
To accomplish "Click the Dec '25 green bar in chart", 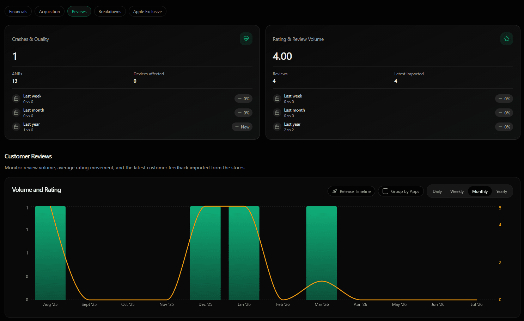I will point(205,253).
